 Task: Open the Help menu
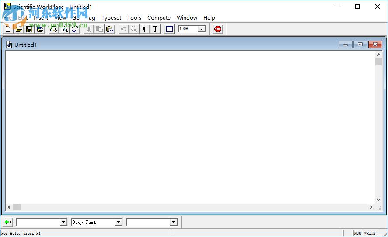[209, 18]
